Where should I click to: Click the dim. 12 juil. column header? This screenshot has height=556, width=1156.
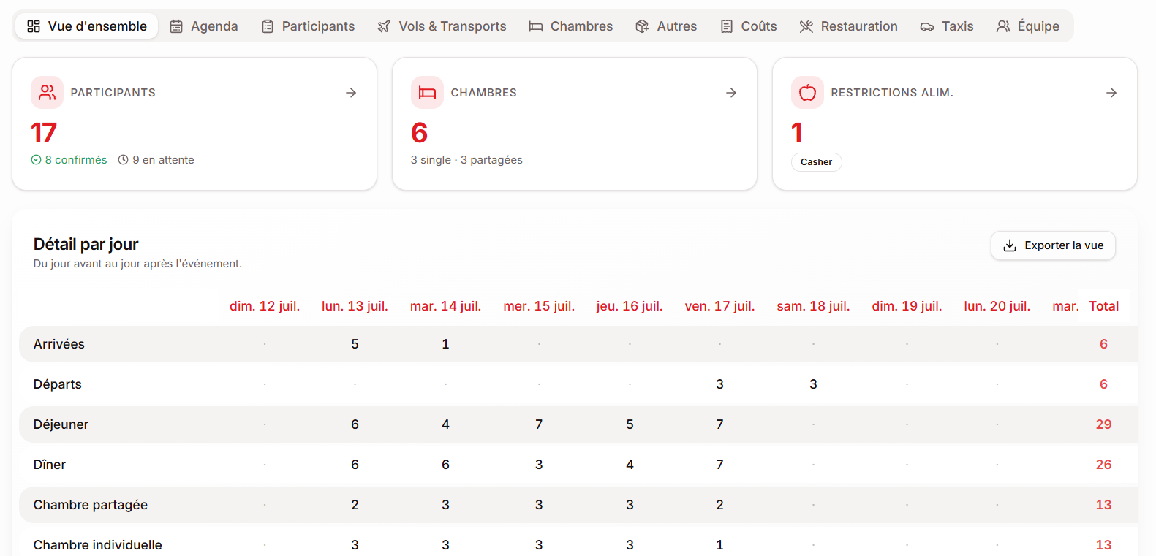[265, 306]
